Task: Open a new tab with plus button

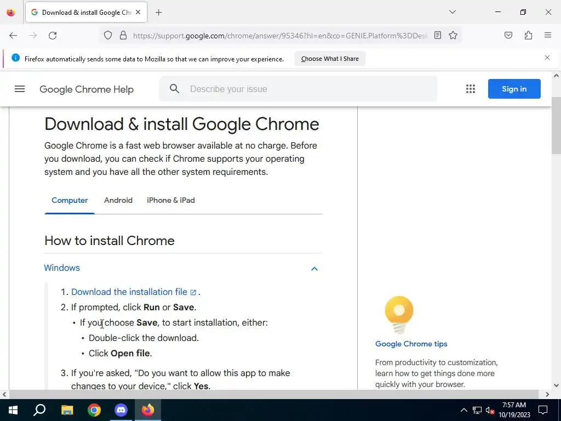Action: [x=159, y=13]
